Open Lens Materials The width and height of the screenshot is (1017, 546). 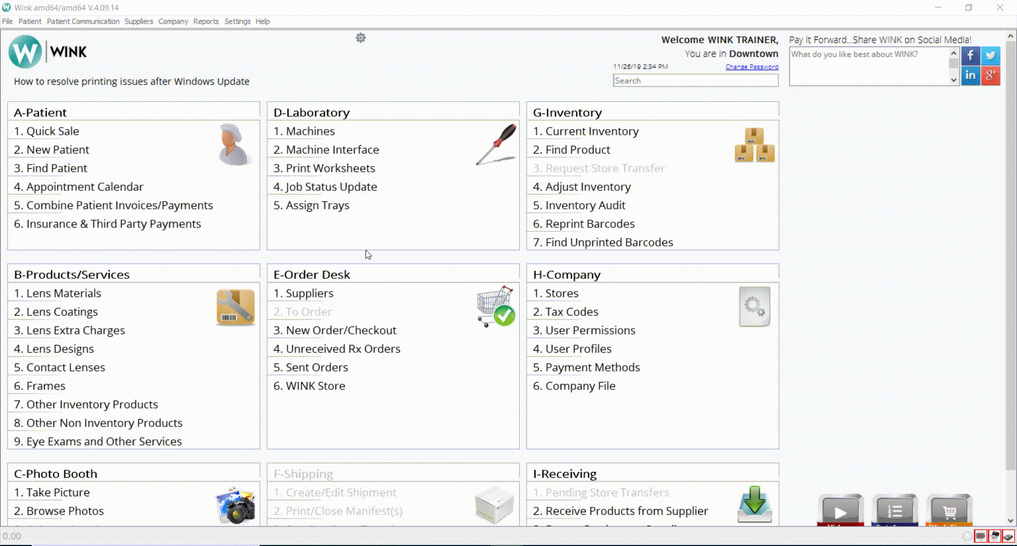point(57,293)
